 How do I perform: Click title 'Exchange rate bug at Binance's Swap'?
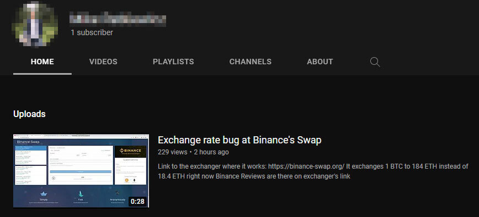(x=239, y=140)
